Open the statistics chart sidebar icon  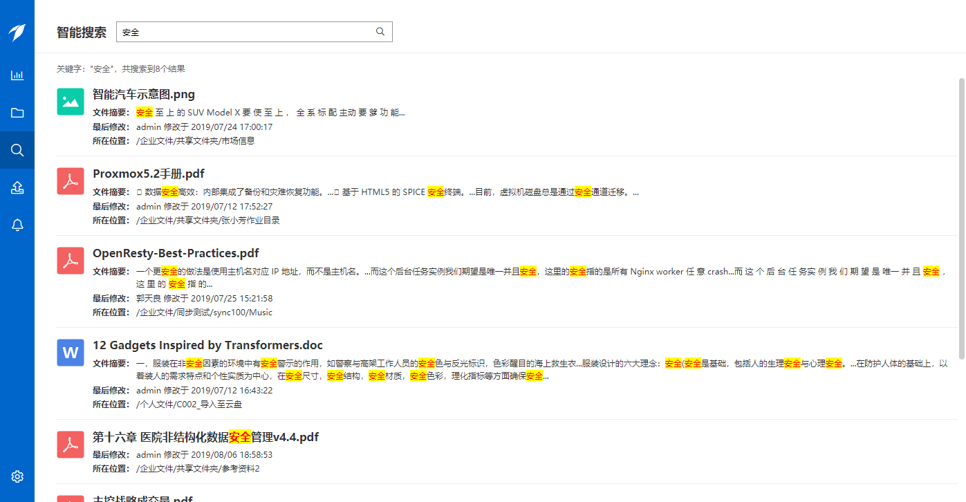(x=17, y=75)
